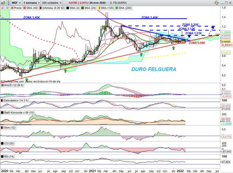Click the 'DURO FELGUERA' chart title text
This screenshot has height=173, width=233.
coord(154,69)
